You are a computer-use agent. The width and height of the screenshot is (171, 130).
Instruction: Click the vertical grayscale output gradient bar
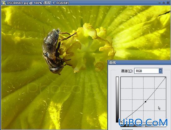click(x=117, y=100)
